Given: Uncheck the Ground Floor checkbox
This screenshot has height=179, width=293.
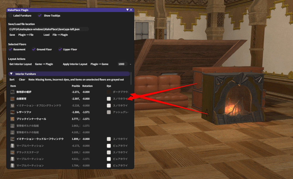Looking at the screenshot, I should click(34, 49).
